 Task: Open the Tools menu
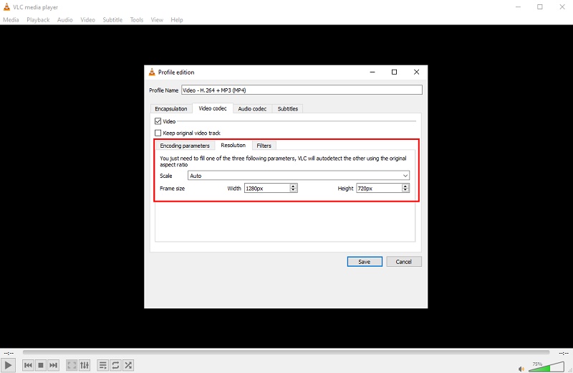(x=137, y=20)
